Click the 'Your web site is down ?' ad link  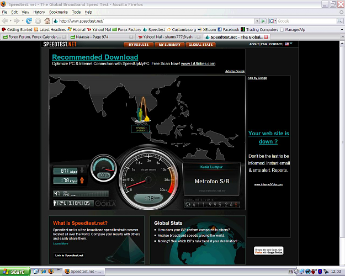click(x=269, y=137)
